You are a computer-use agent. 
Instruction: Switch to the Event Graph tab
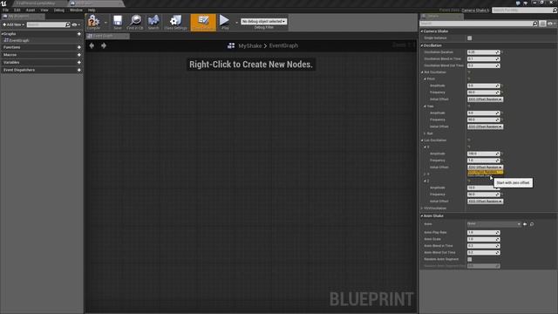coord(107,36)
